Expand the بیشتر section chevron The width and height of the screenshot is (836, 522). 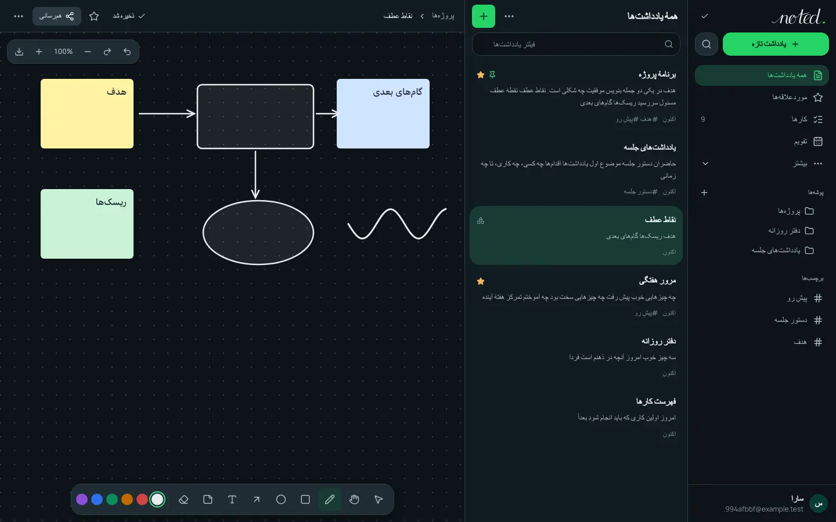(x=705, y=164)
